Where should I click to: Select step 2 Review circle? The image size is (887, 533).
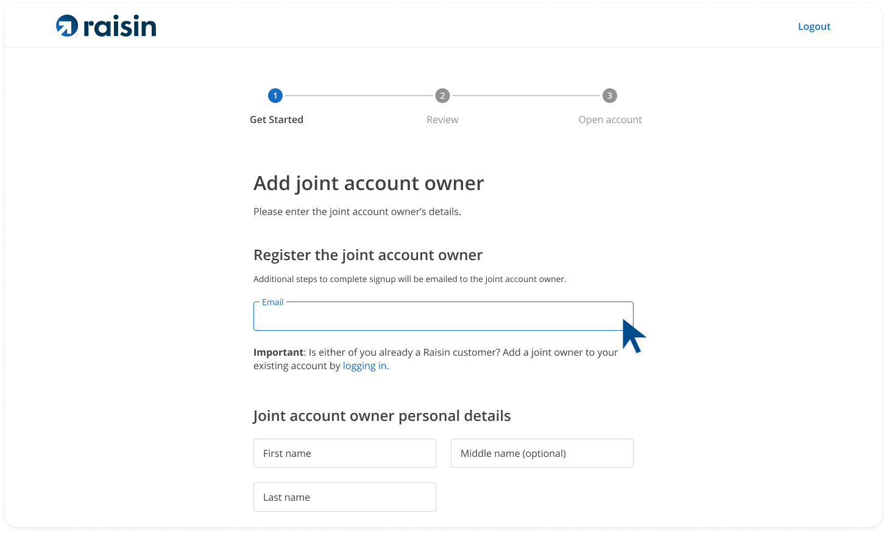442,96
